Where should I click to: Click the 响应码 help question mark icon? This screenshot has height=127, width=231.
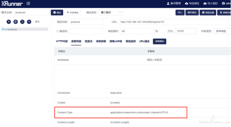57,31
